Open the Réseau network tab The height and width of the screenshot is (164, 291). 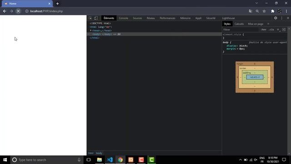coord(151,18)
